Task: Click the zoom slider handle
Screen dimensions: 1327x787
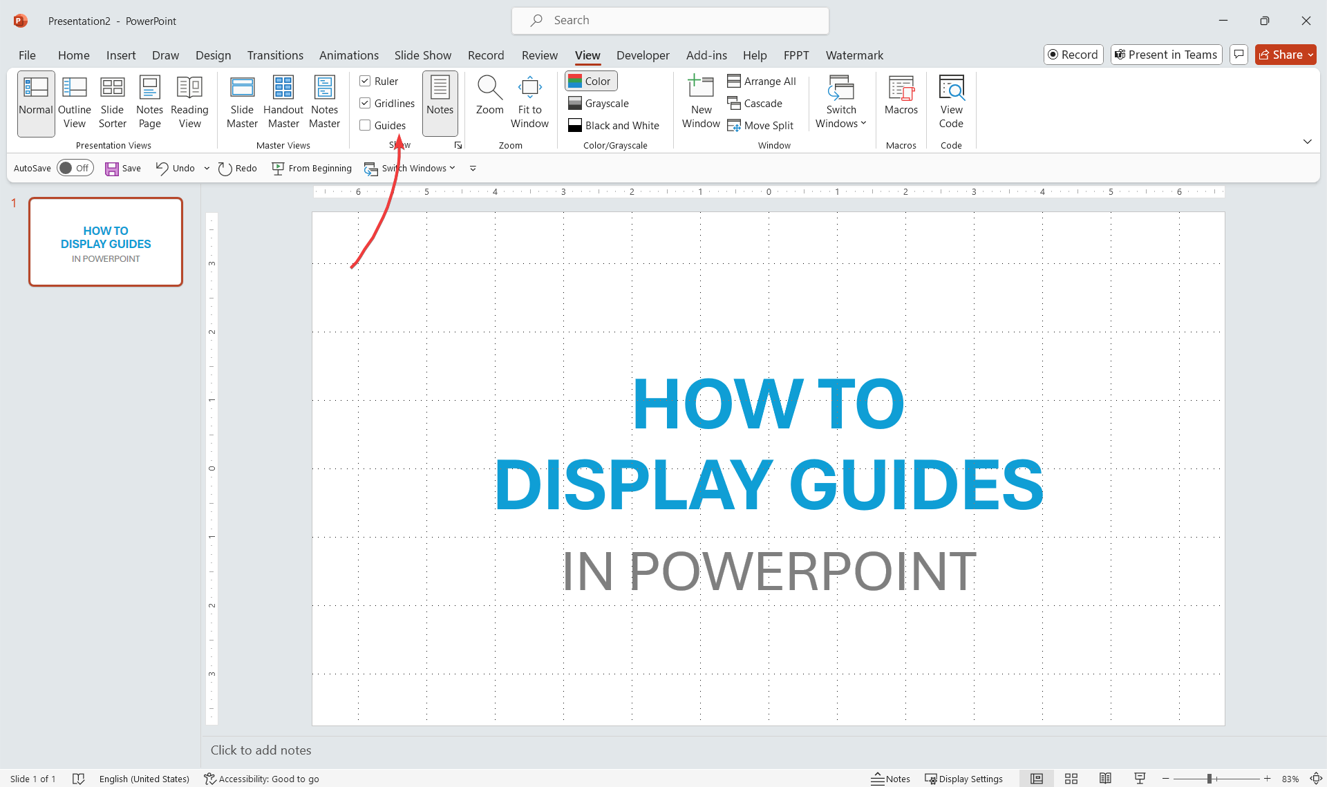Action: [1210, 779]
